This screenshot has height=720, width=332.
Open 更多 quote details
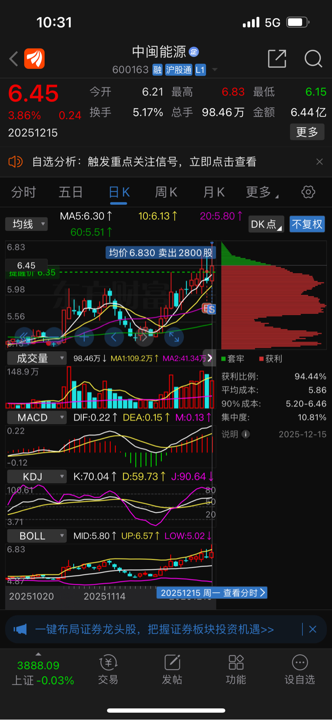(x=307, y=132)
